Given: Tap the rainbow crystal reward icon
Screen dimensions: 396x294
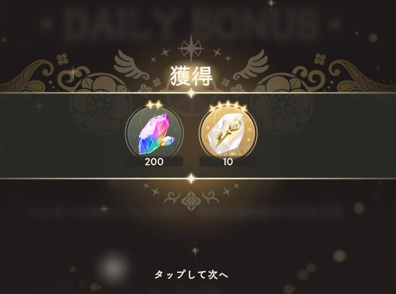Looking at the screenshot, I should coord(154,134).
